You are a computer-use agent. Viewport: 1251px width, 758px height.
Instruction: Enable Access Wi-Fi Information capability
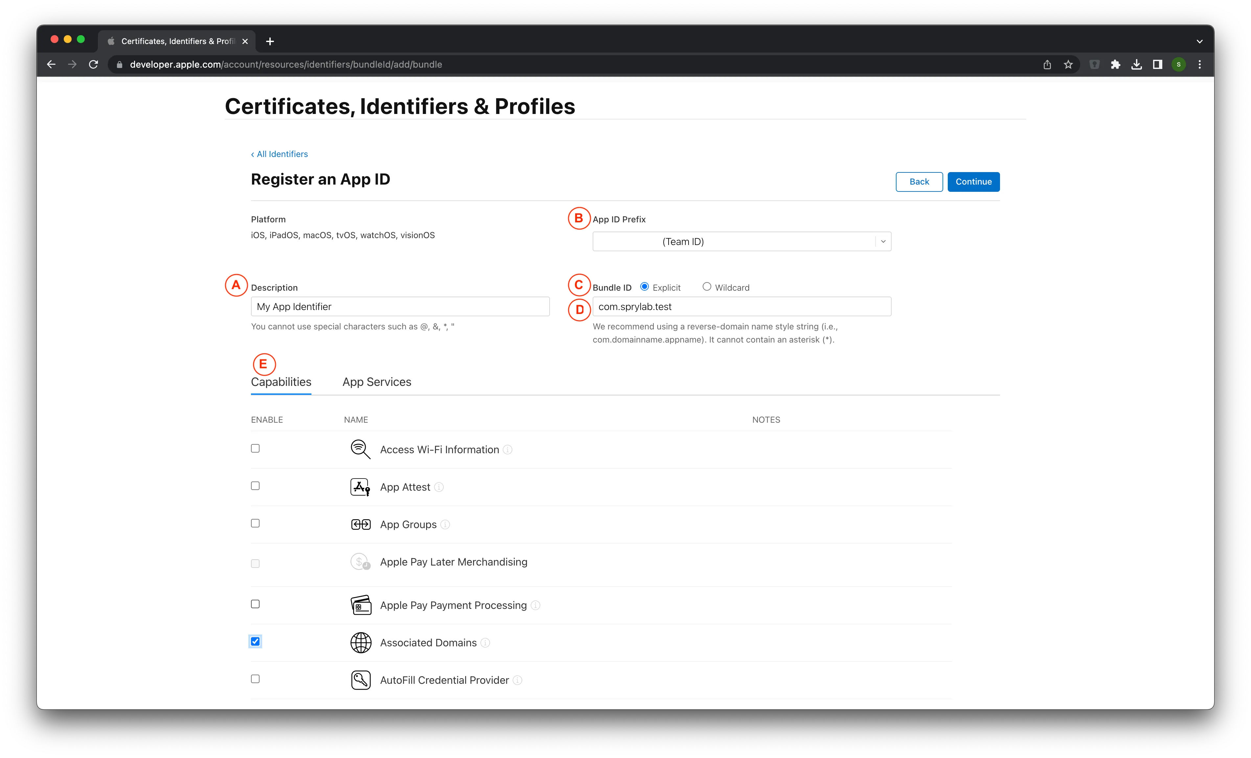click(255, 448)
